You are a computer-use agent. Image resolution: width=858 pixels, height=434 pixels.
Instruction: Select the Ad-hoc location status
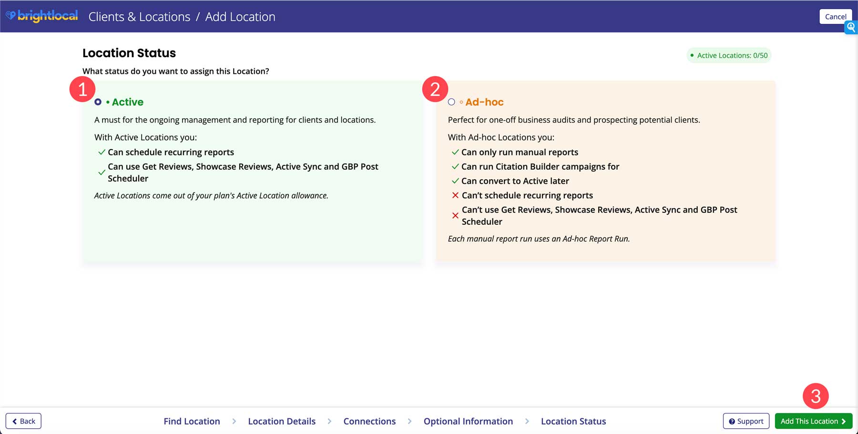click(451, 101)
